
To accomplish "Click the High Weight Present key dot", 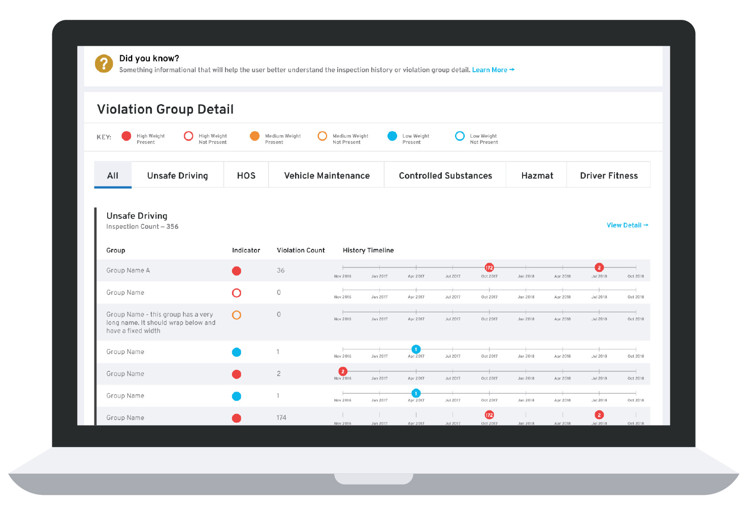I will tap(126, 136).
